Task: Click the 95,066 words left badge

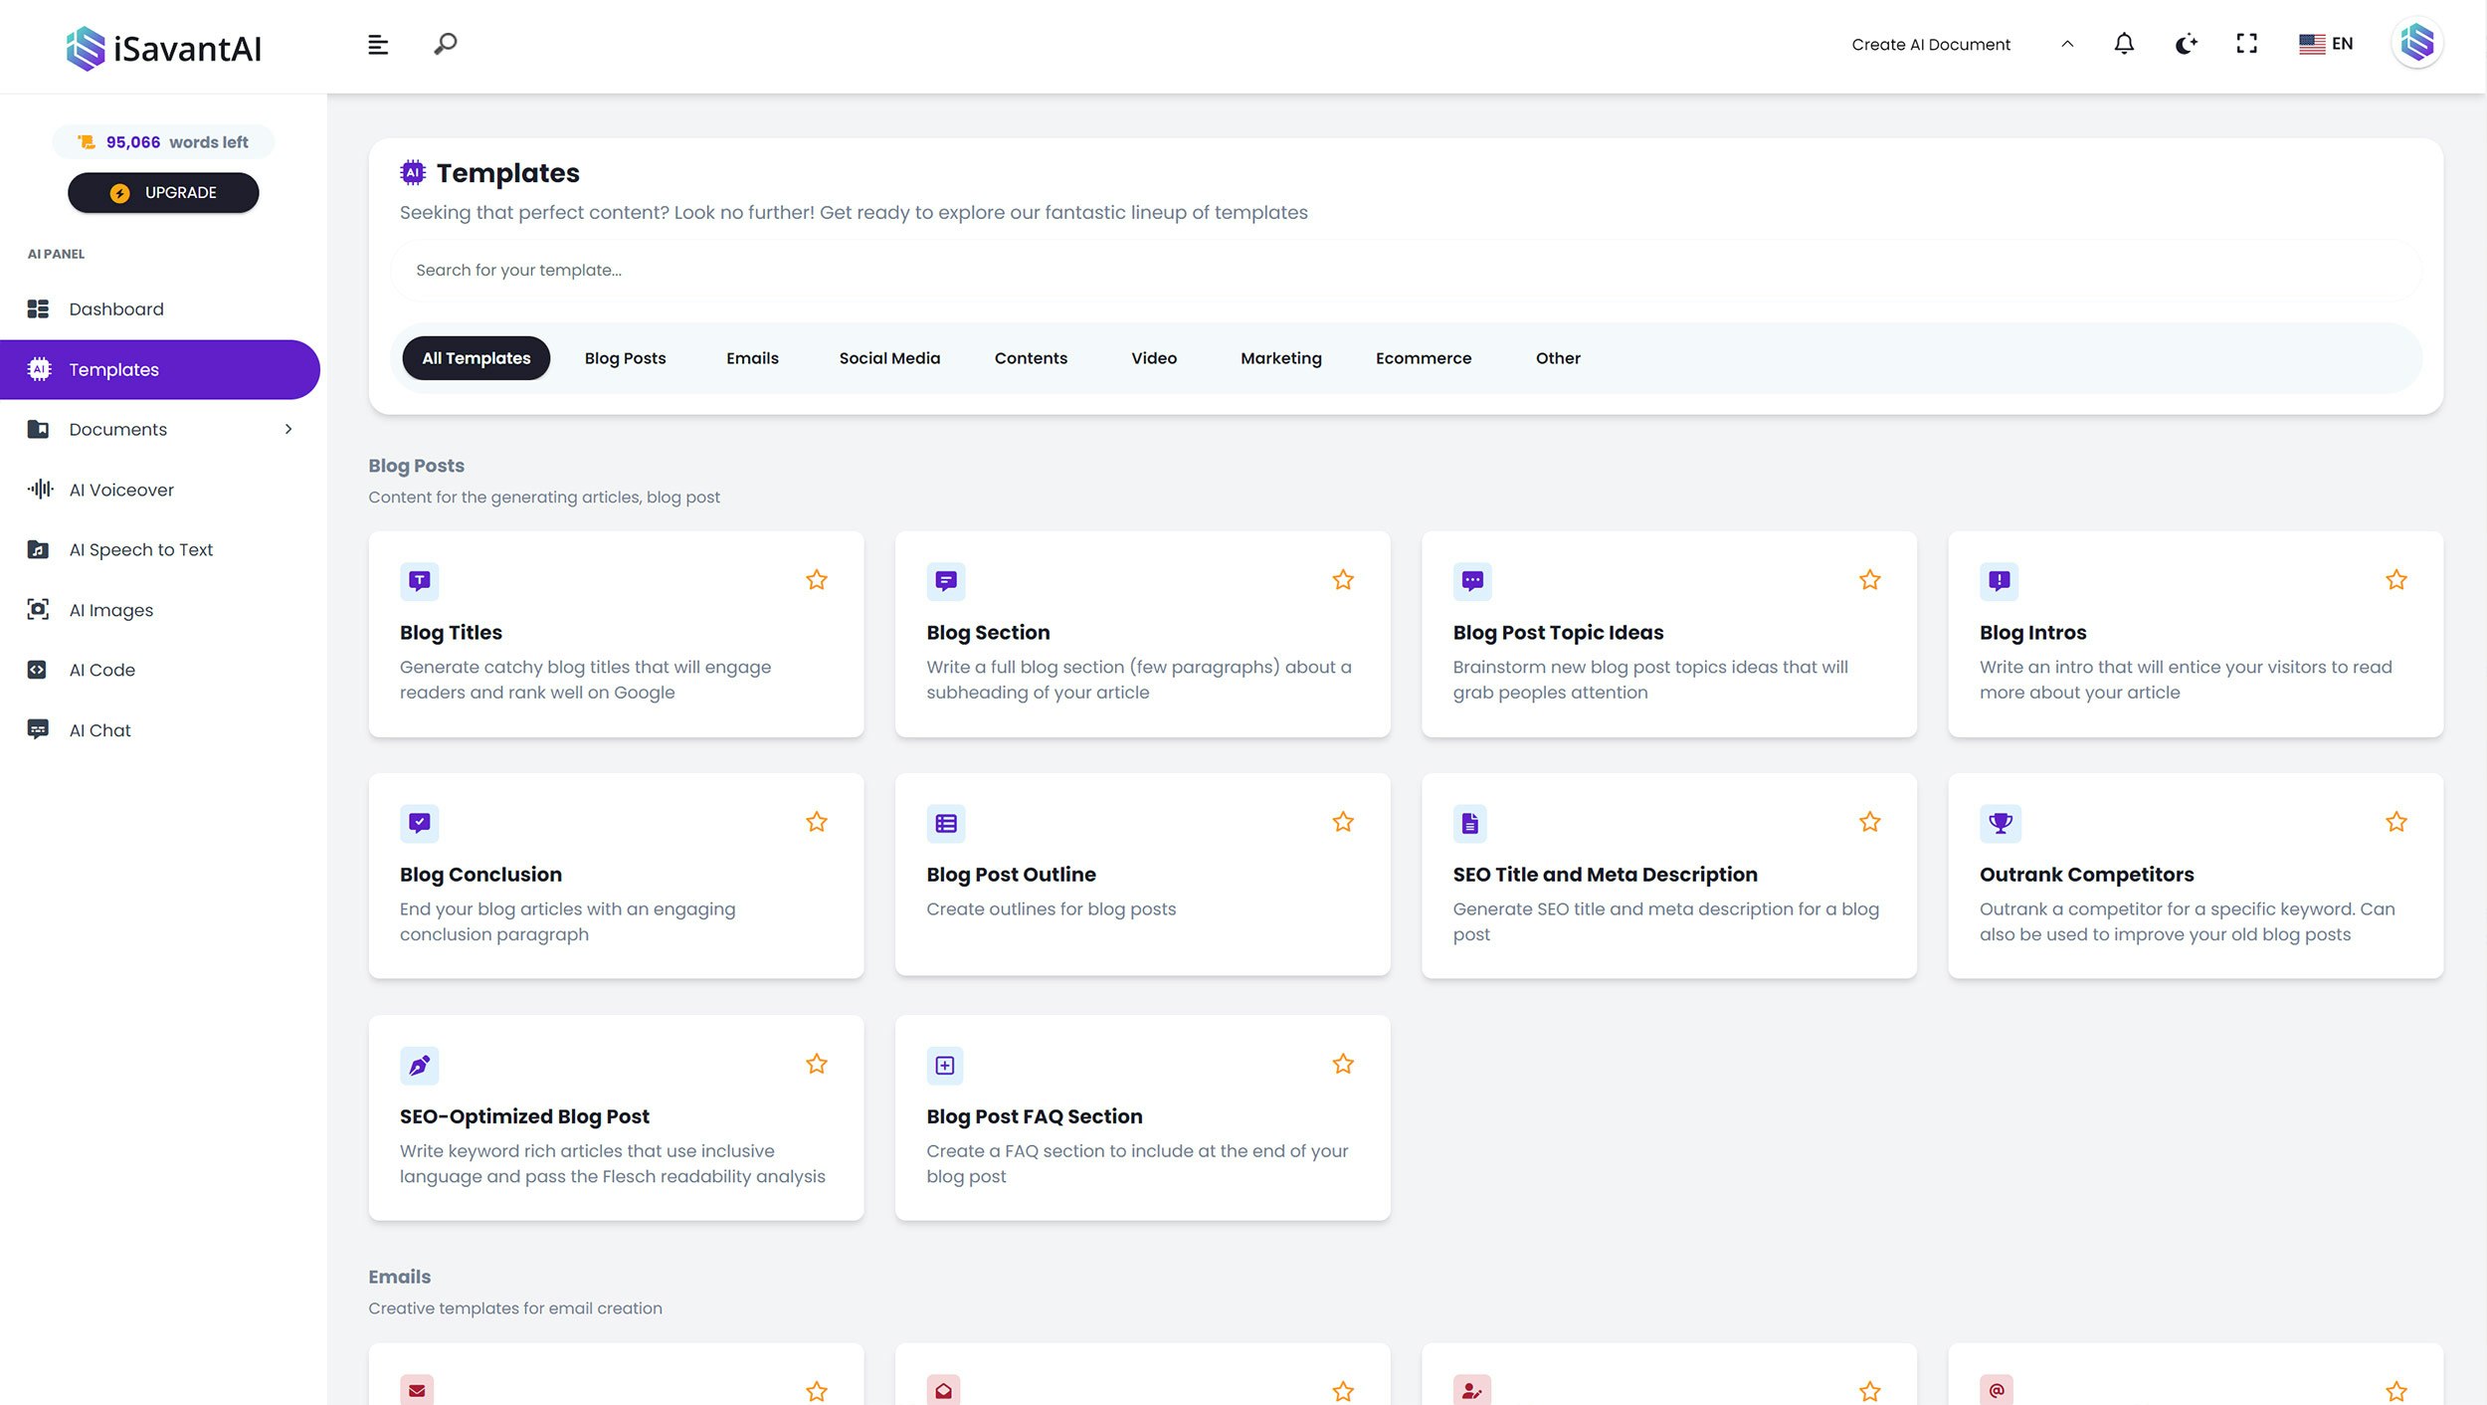Action: click(163, 142)
